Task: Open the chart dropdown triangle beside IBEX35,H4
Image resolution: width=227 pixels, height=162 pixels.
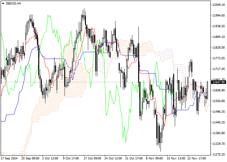Action: coord(3,4)
